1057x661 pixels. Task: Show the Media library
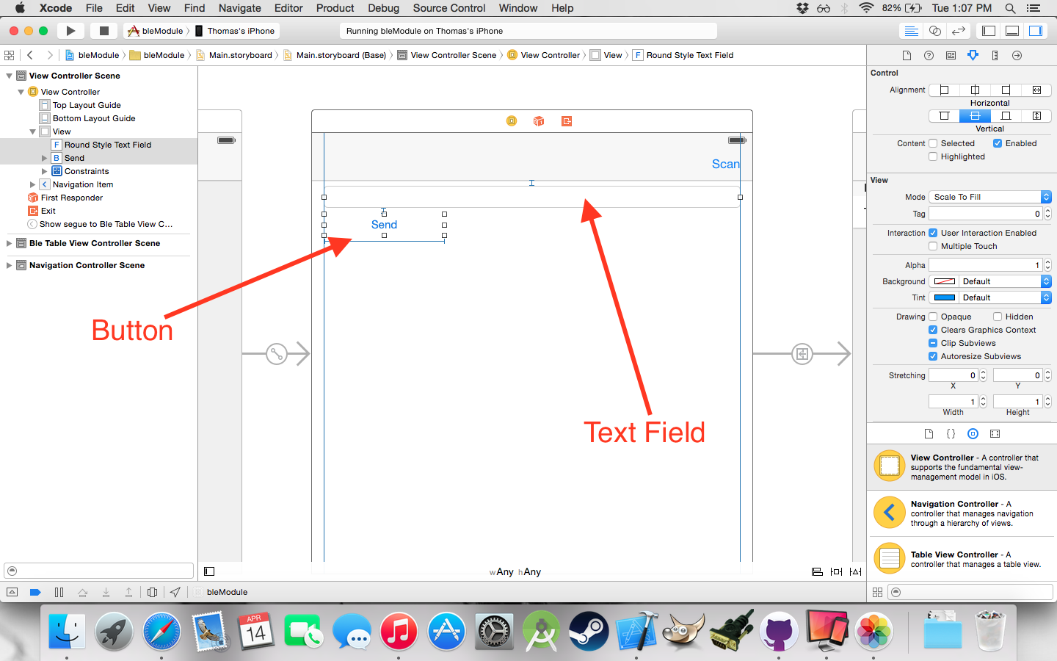[x=995, y=433]
